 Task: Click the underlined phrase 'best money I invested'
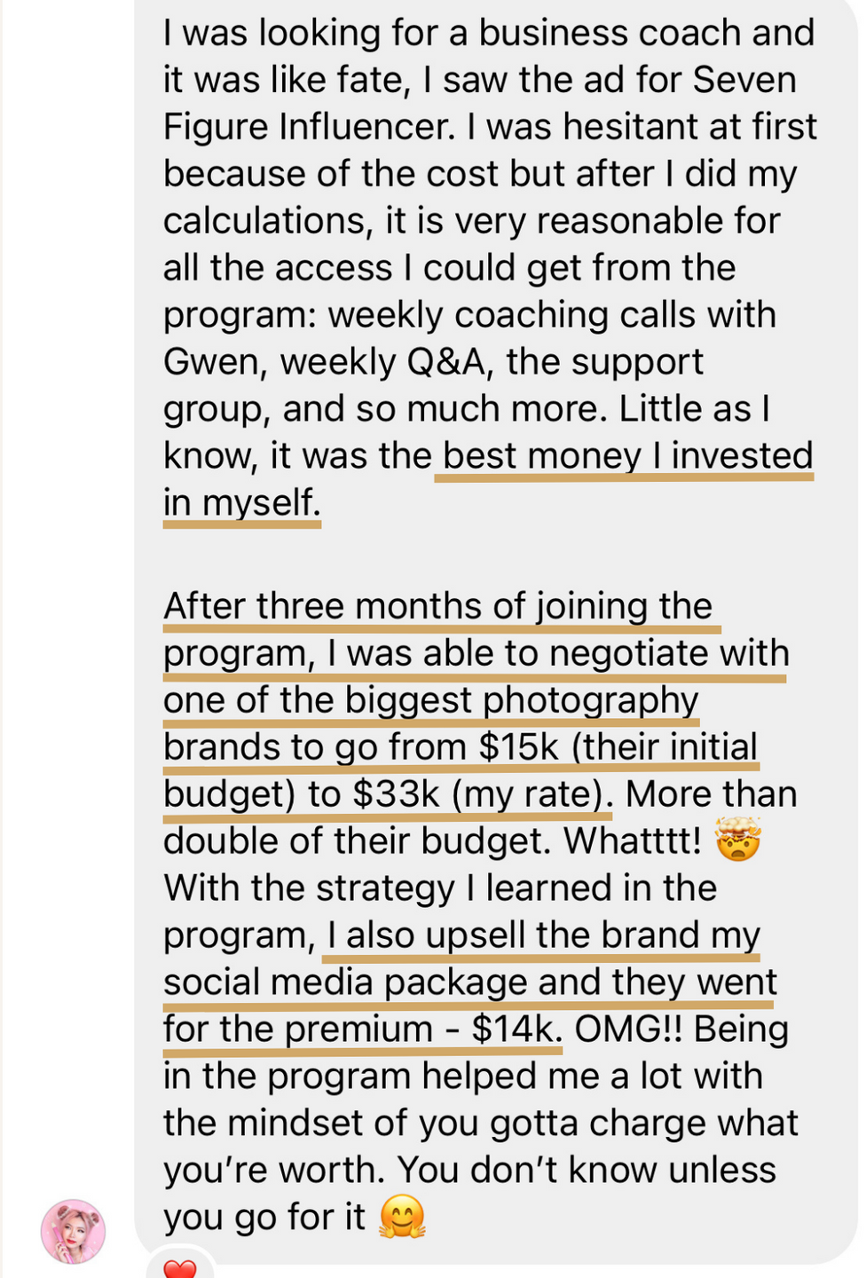tap(627, 455)
